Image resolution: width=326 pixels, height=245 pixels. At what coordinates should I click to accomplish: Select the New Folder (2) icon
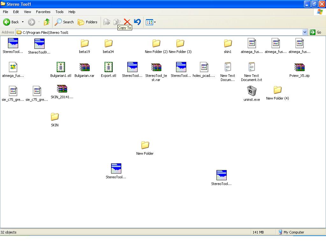(x=156, y=46)
